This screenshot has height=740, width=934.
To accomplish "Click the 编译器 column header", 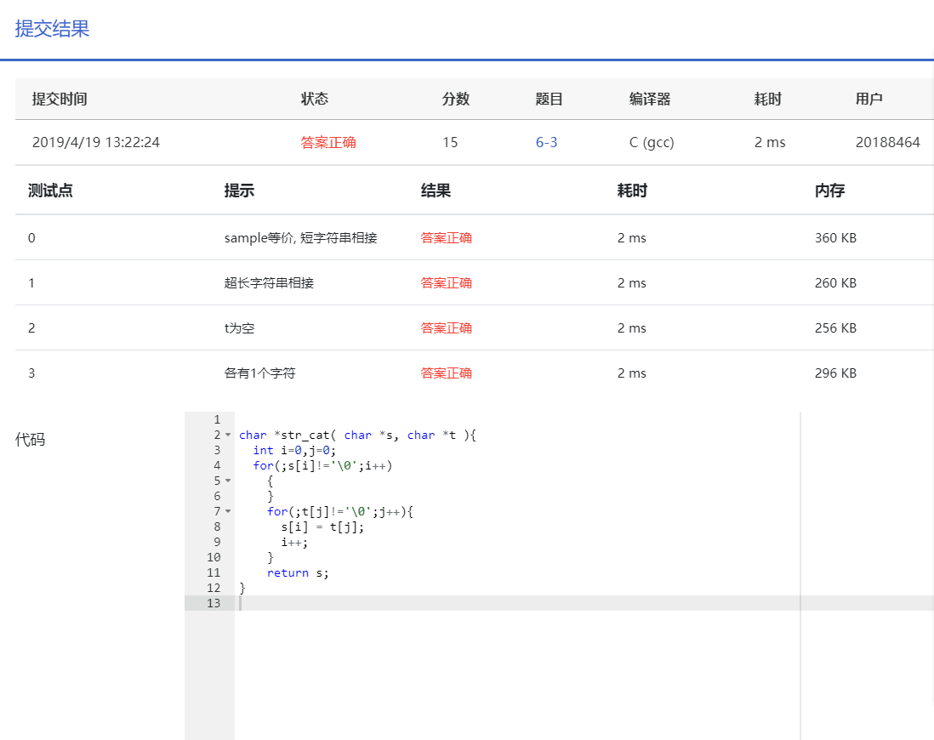I will (x=650, y=99).
